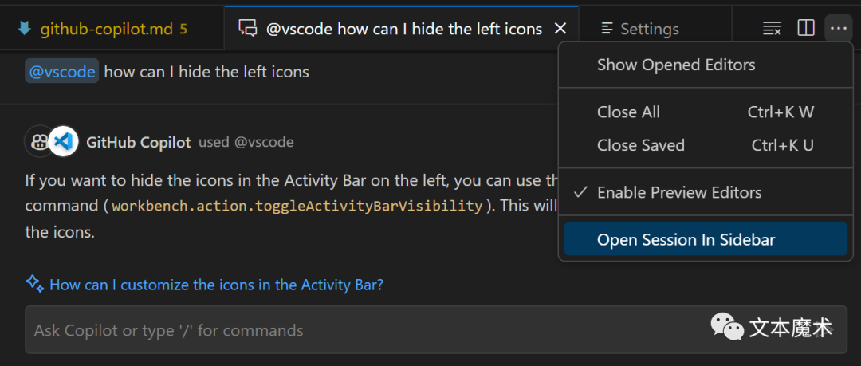
Task: Click the Close All Editors toolbar icon
Action: tap(772, 29)
